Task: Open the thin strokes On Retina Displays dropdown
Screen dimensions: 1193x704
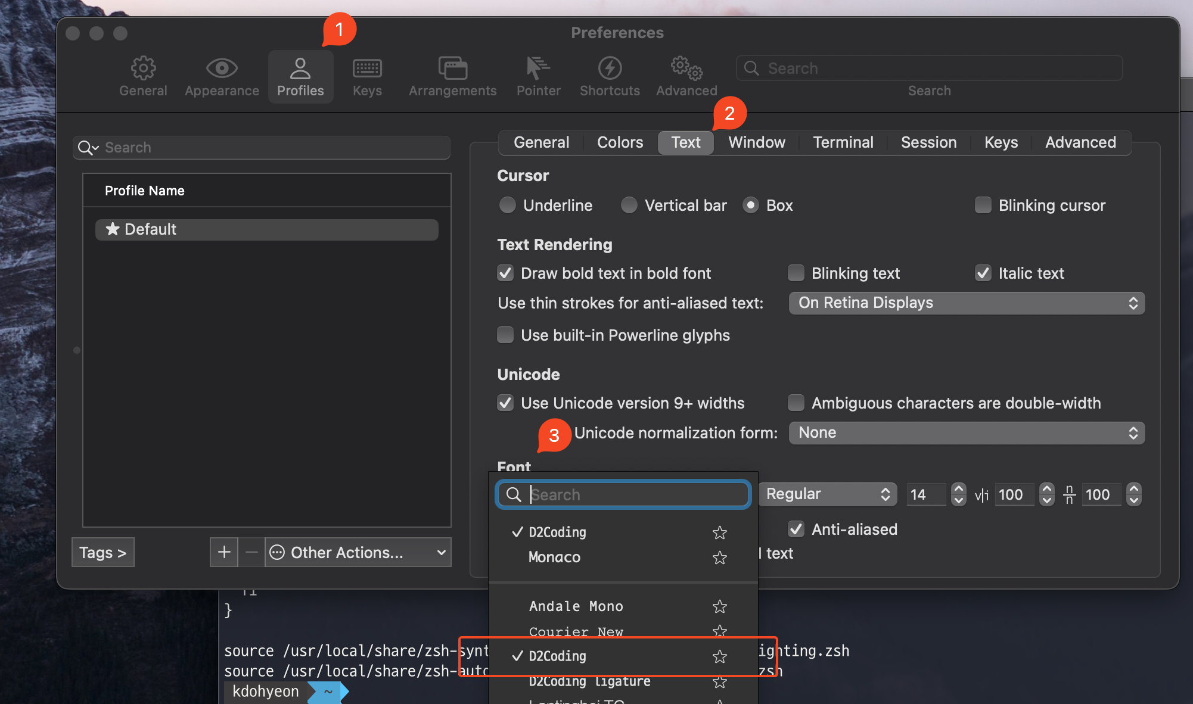Action: click(966, 303)
